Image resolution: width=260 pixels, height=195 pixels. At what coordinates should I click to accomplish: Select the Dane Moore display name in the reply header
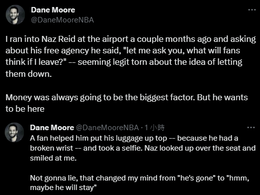click(52, 128)
